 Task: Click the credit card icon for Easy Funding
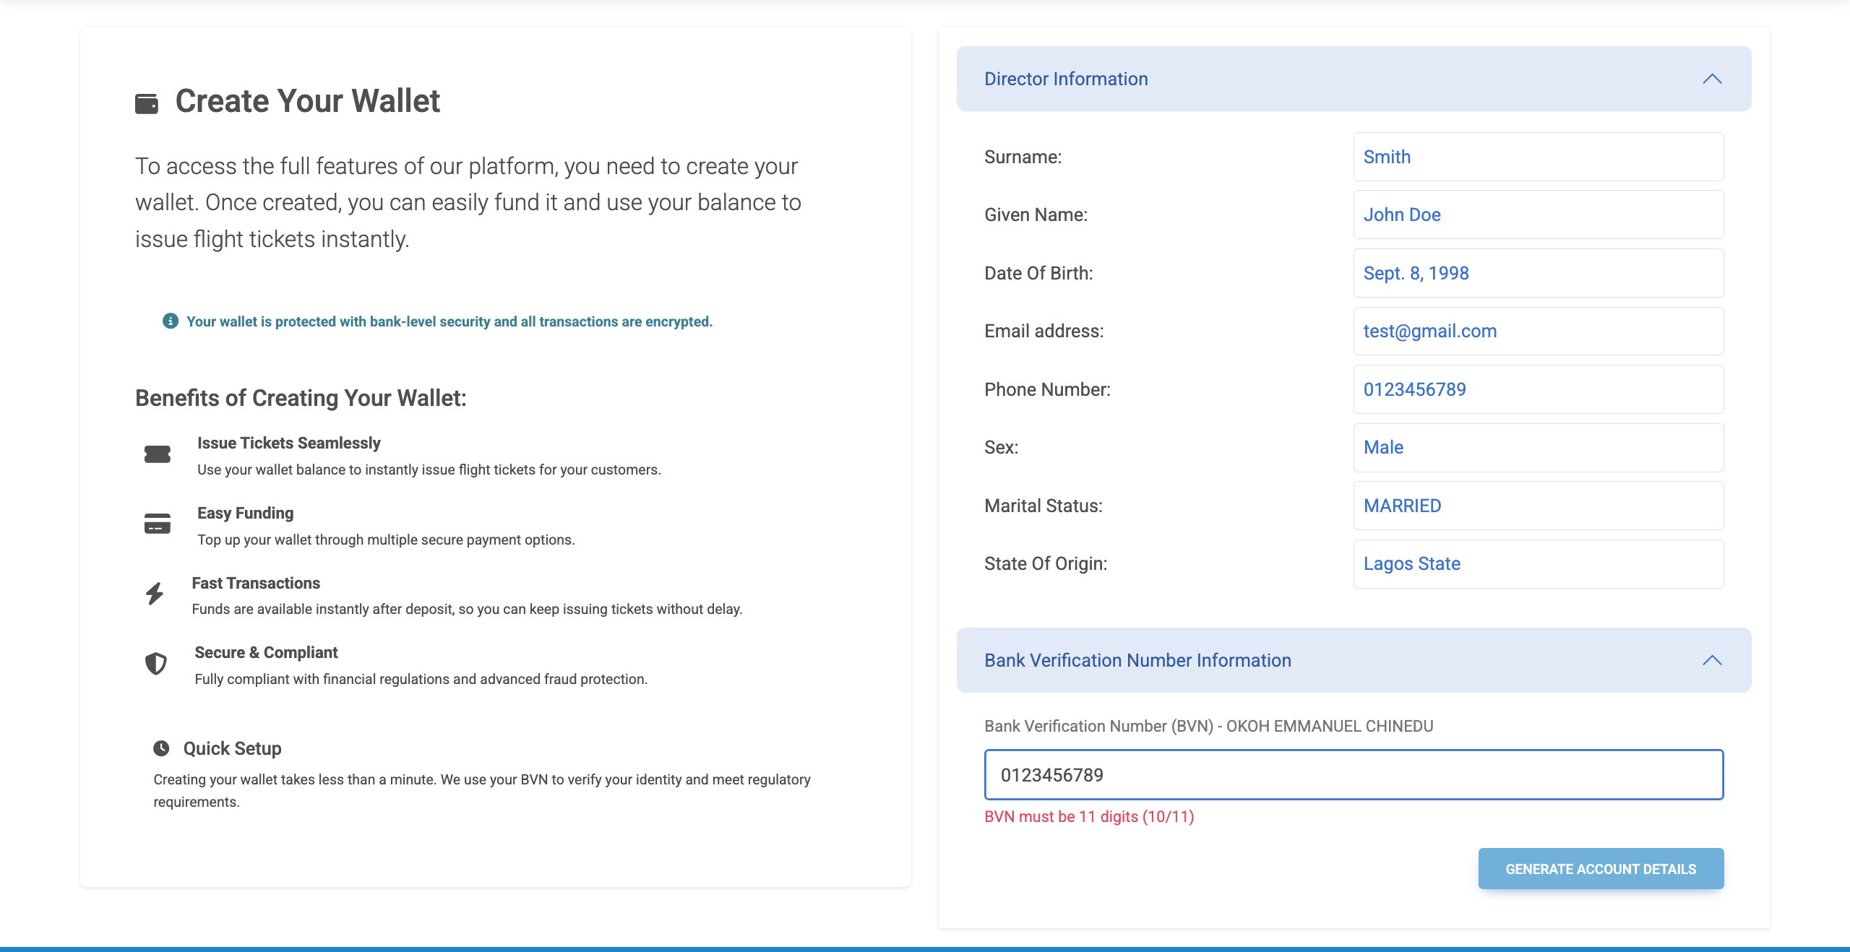click(158, 524)
